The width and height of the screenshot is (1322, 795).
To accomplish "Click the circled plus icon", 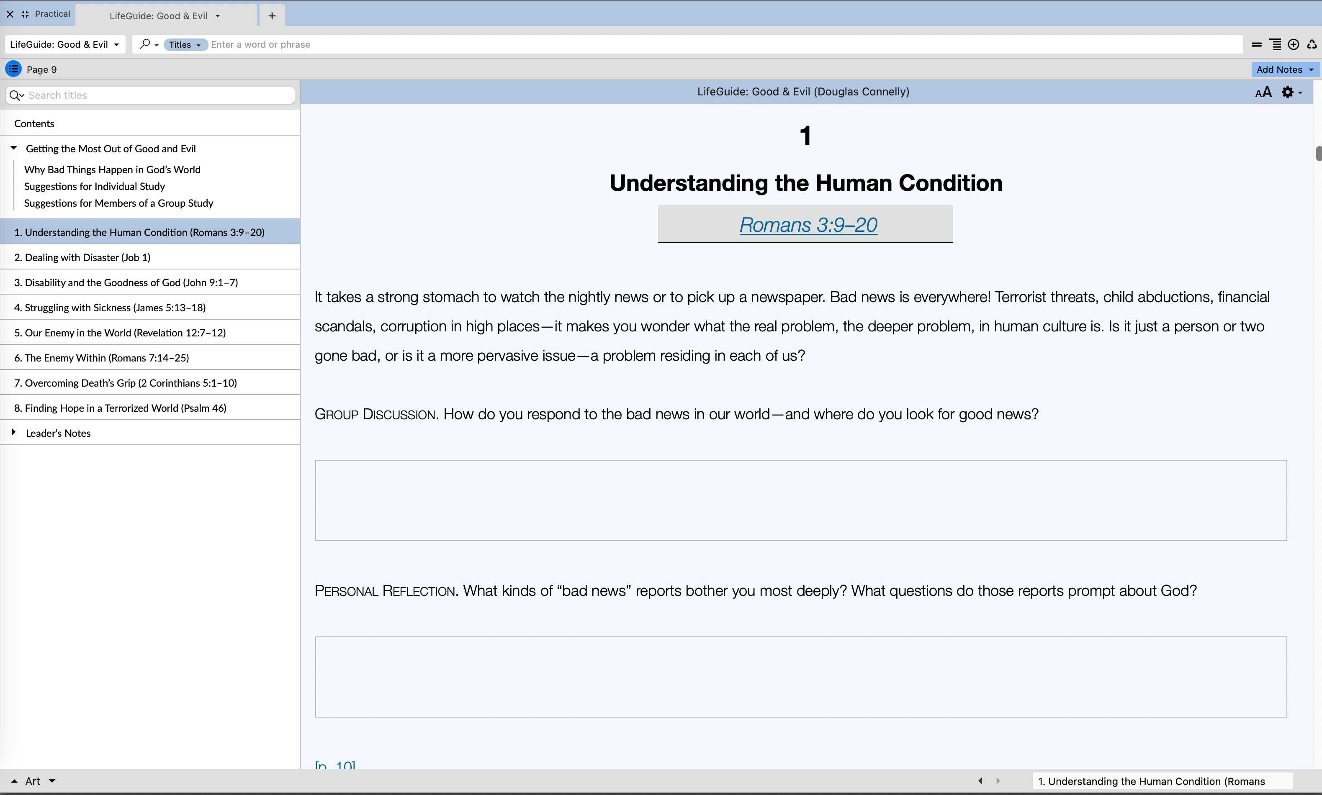I will point(1293,44).
